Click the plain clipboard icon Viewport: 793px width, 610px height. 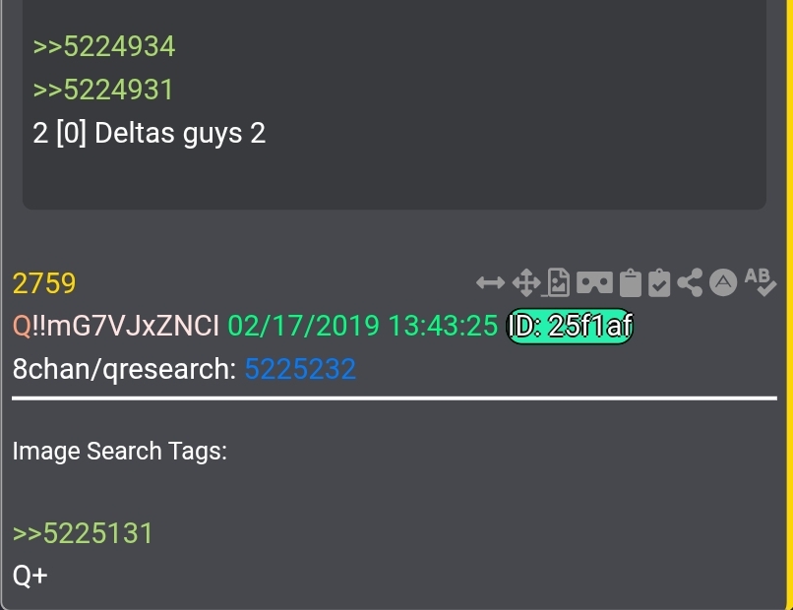pos(631,284)
